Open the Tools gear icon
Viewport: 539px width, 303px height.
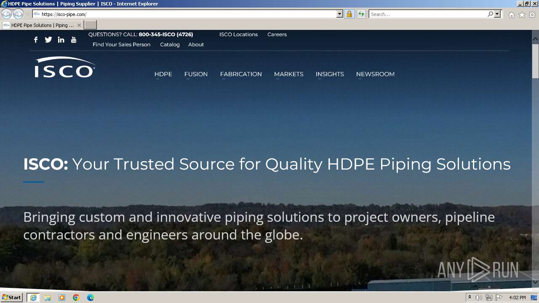[532, 15]
